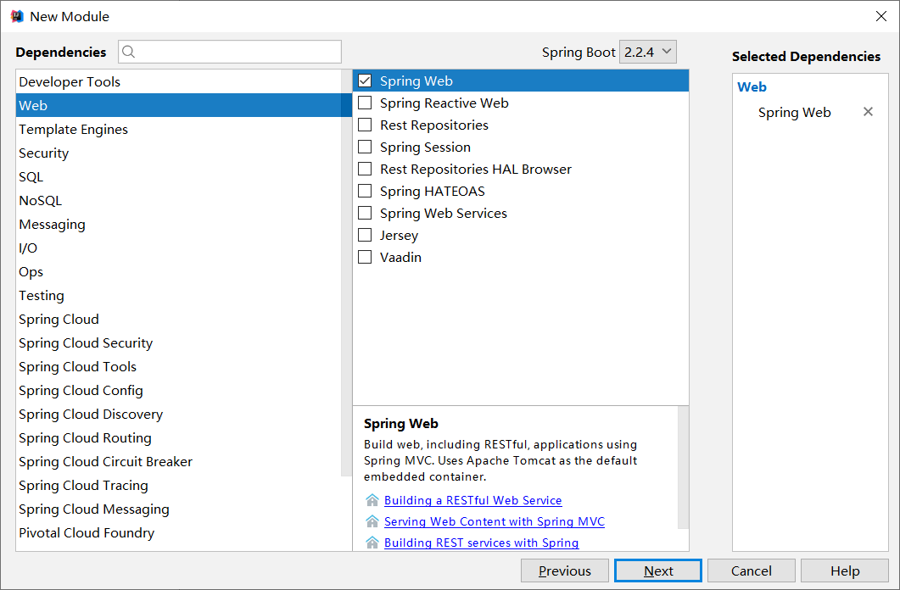Click Spring Web under Selected Dependencies

click(x=794, y=113)
